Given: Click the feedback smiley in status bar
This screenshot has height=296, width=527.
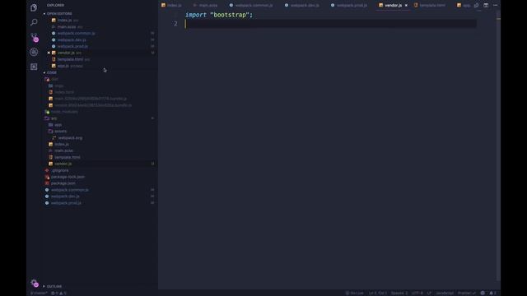Looking at the screenshot, I should coord(483,294).
